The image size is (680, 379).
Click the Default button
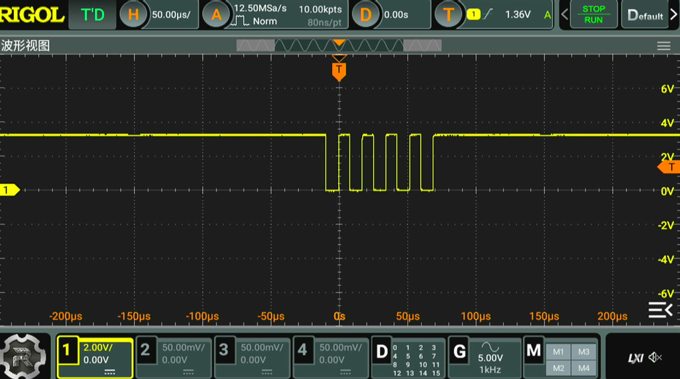(645, 15)
